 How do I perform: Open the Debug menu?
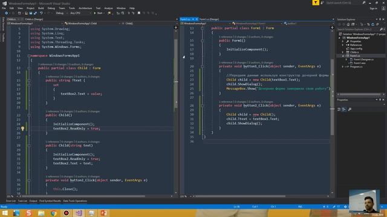(51, 8)
